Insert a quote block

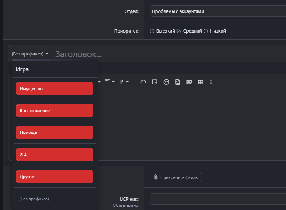[189, 82]
